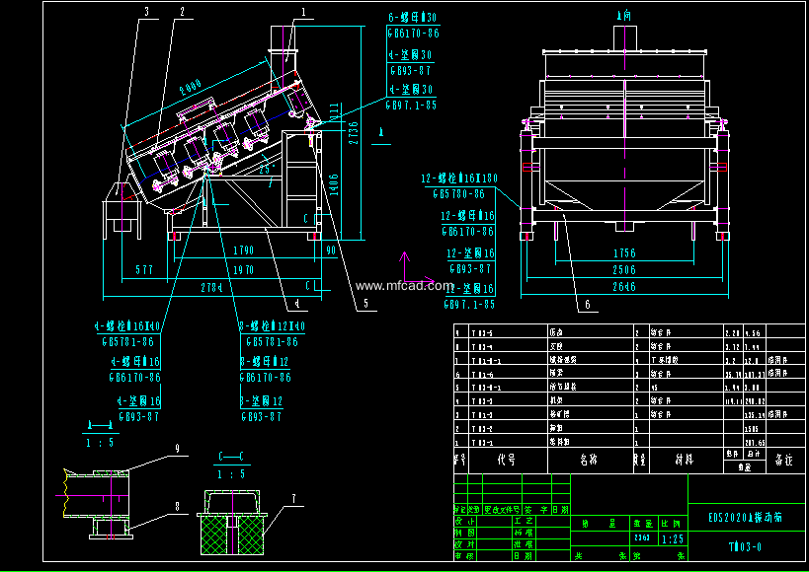The height and width of the screenshot is (572, 809).
Task: Click the 2646 overall width dimension
Action: coord(623,287)
